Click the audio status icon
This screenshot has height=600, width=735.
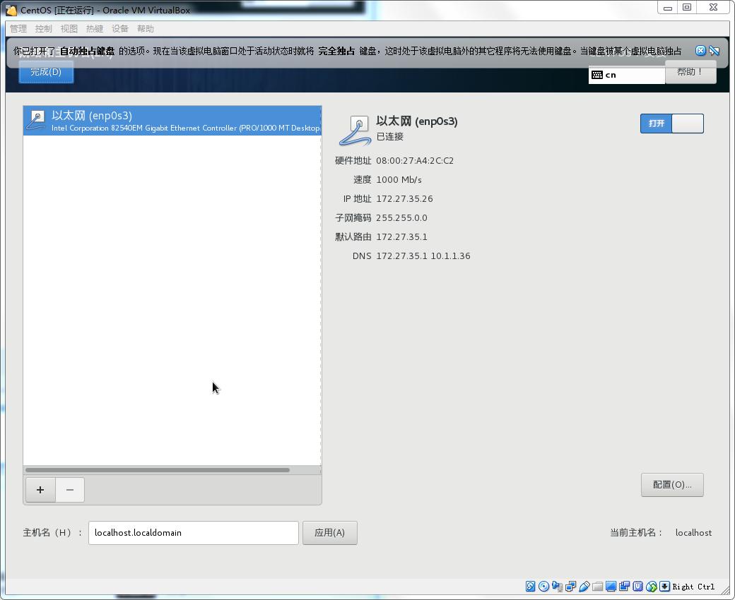557,587
